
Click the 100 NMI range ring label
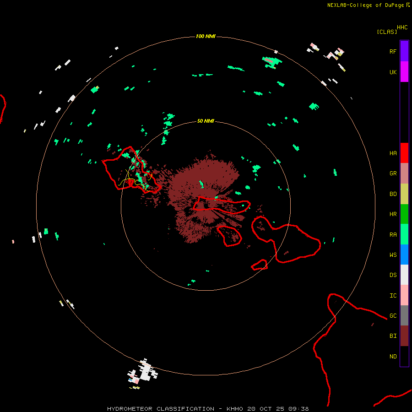click(206, 36)
